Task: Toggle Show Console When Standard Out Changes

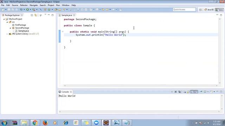Action: tap(192, 92)
